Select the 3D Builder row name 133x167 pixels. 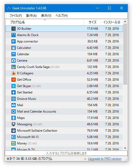(24, 29)
